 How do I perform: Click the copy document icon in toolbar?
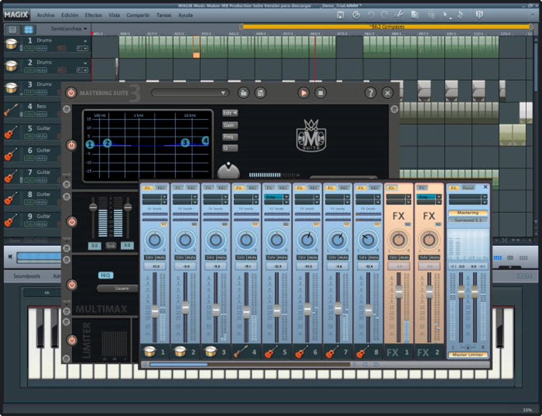[414, 15]
